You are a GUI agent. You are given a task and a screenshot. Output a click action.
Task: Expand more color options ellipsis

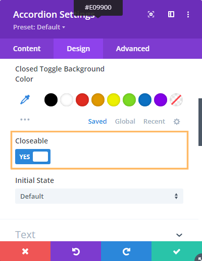coord(25,120)
